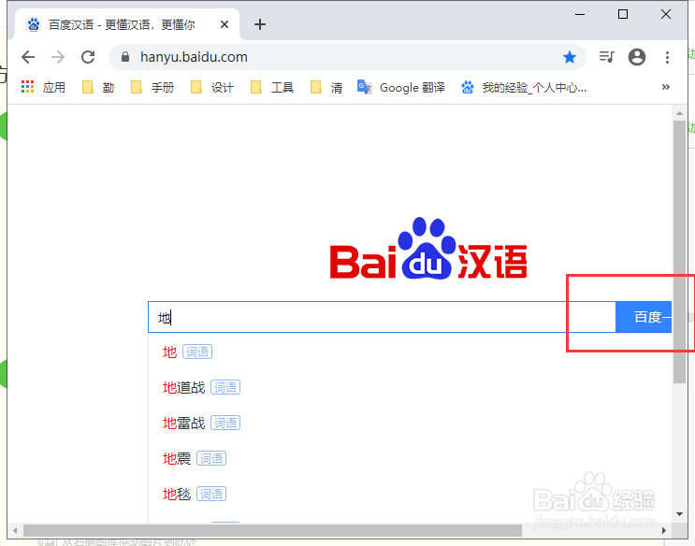Open the 设计 bookmark folder
Screen dimensions: 695x546
point(212,87)
